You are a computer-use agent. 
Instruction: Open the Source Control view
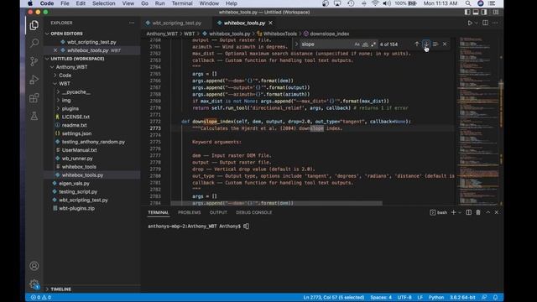pyautogui.click(x=34, y=61)
